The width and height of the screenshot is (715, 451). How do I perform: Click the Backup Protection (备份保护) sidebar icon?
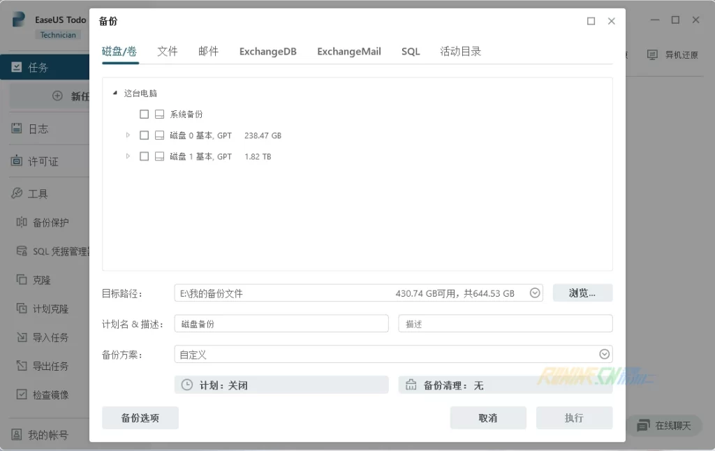(x=21, y=223)
